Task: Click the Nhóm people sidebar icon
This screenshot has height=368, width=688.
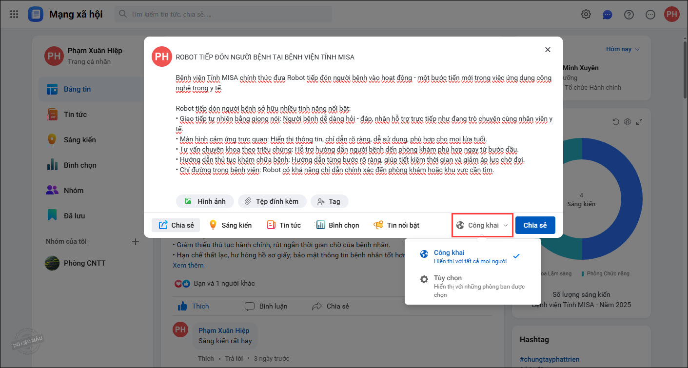Action: [x=52, y=190]
